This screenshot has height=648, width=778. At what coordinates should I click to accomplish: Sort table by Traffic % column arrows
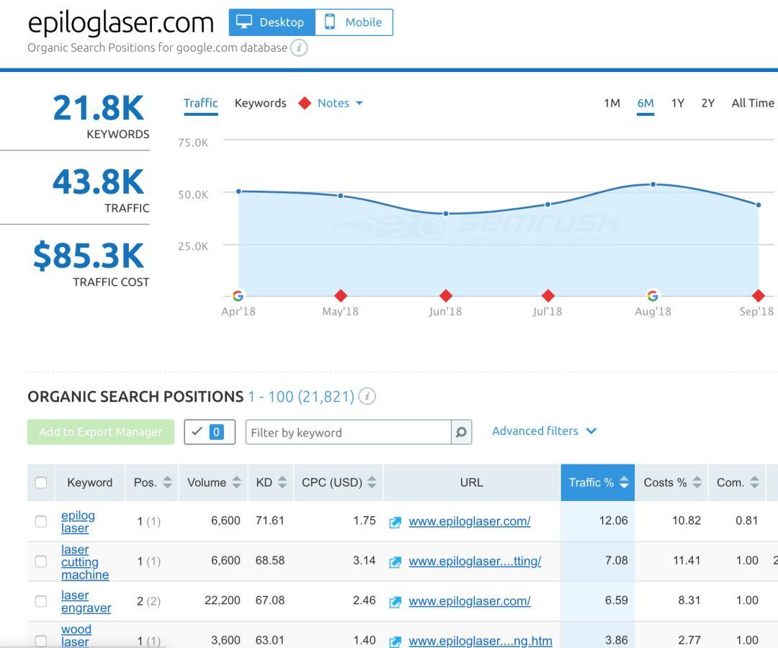(624, 482)
